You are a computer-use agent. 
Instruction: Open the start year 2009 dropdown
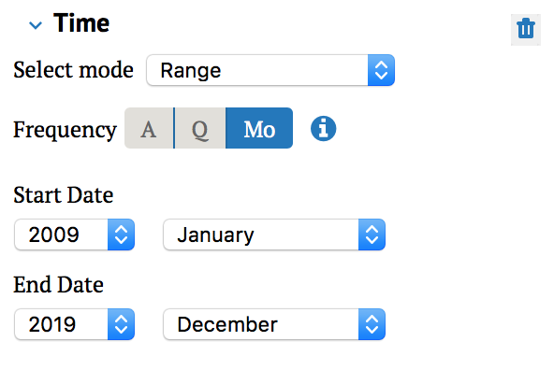75,235
